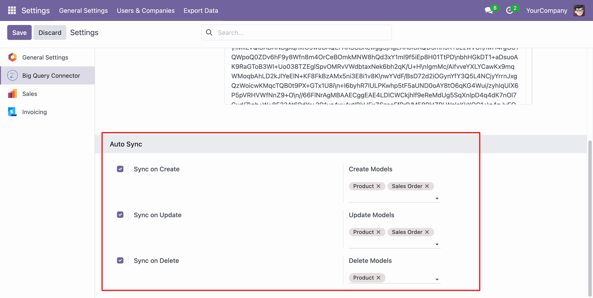Select the Big Query Connector icon
Screen dimensions: 593x298
(x=12, y=76)
